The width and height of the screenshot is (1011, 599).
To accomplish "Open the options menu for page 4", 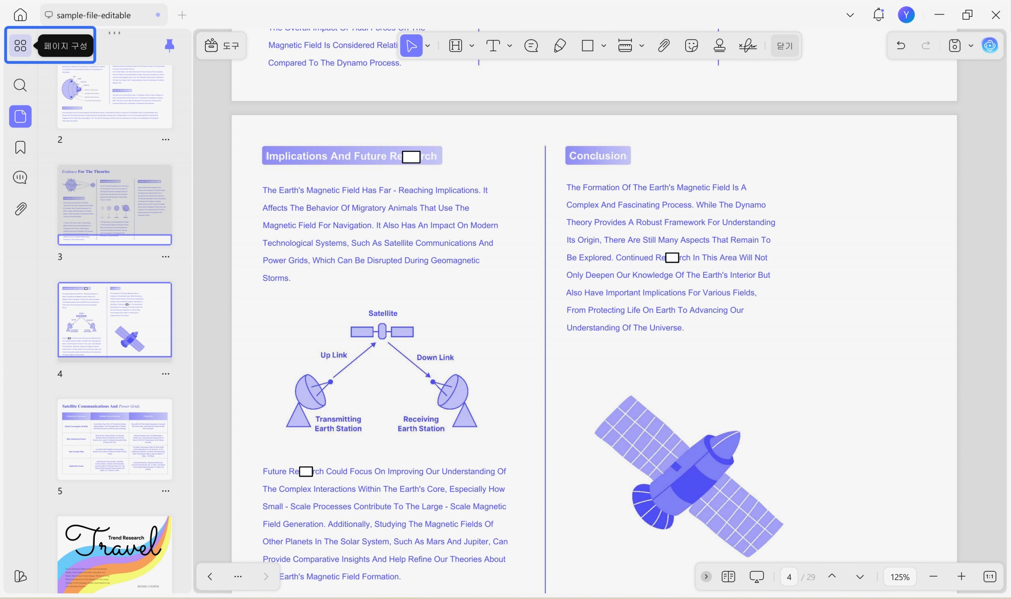I will coord(165,374).
